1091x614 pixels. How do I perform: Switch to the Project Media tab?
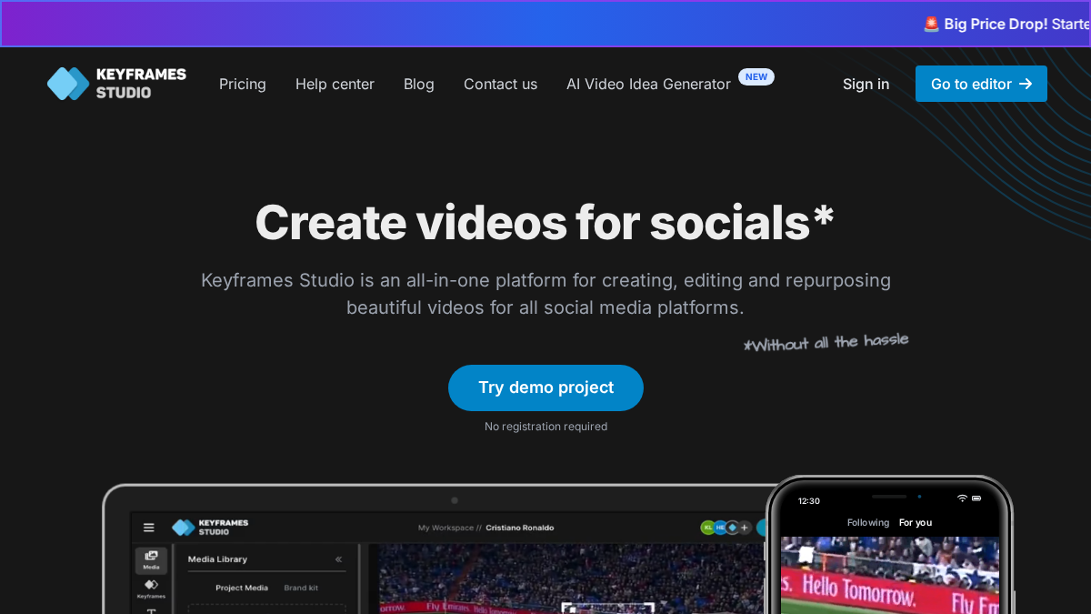[242, 588]
